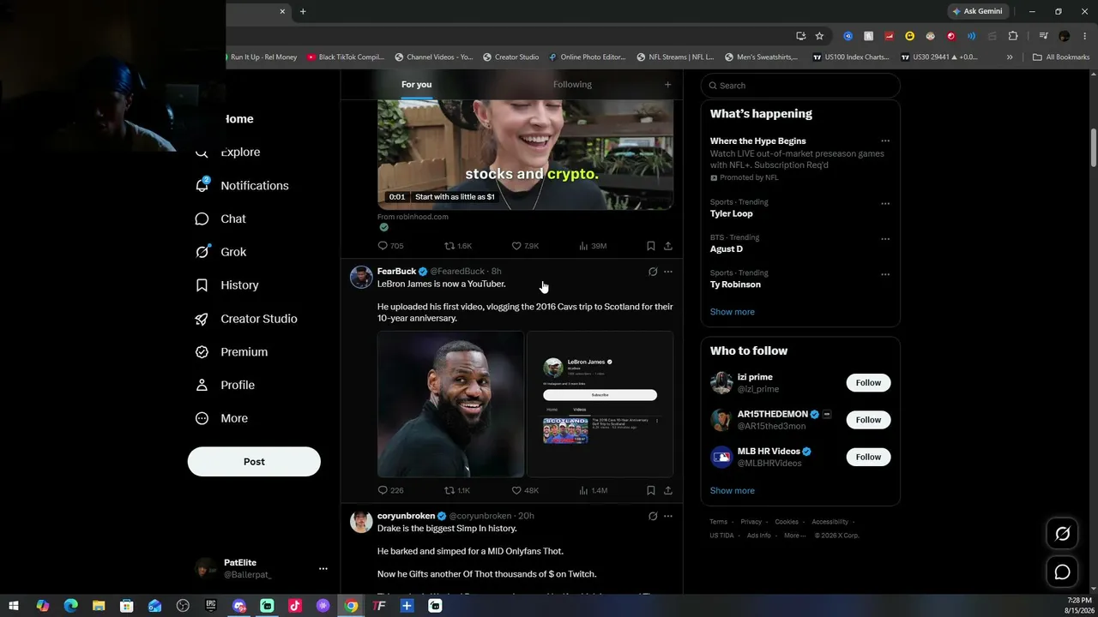This screenshot has height=617, width=1098.
Task: Open Profile from the sidebar
Action: [x=224, y=386]
